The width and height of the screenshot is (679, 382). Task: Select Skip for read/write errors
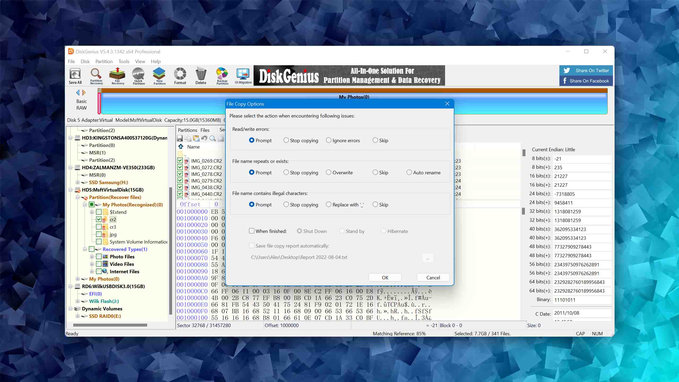[x=380, y=140]
